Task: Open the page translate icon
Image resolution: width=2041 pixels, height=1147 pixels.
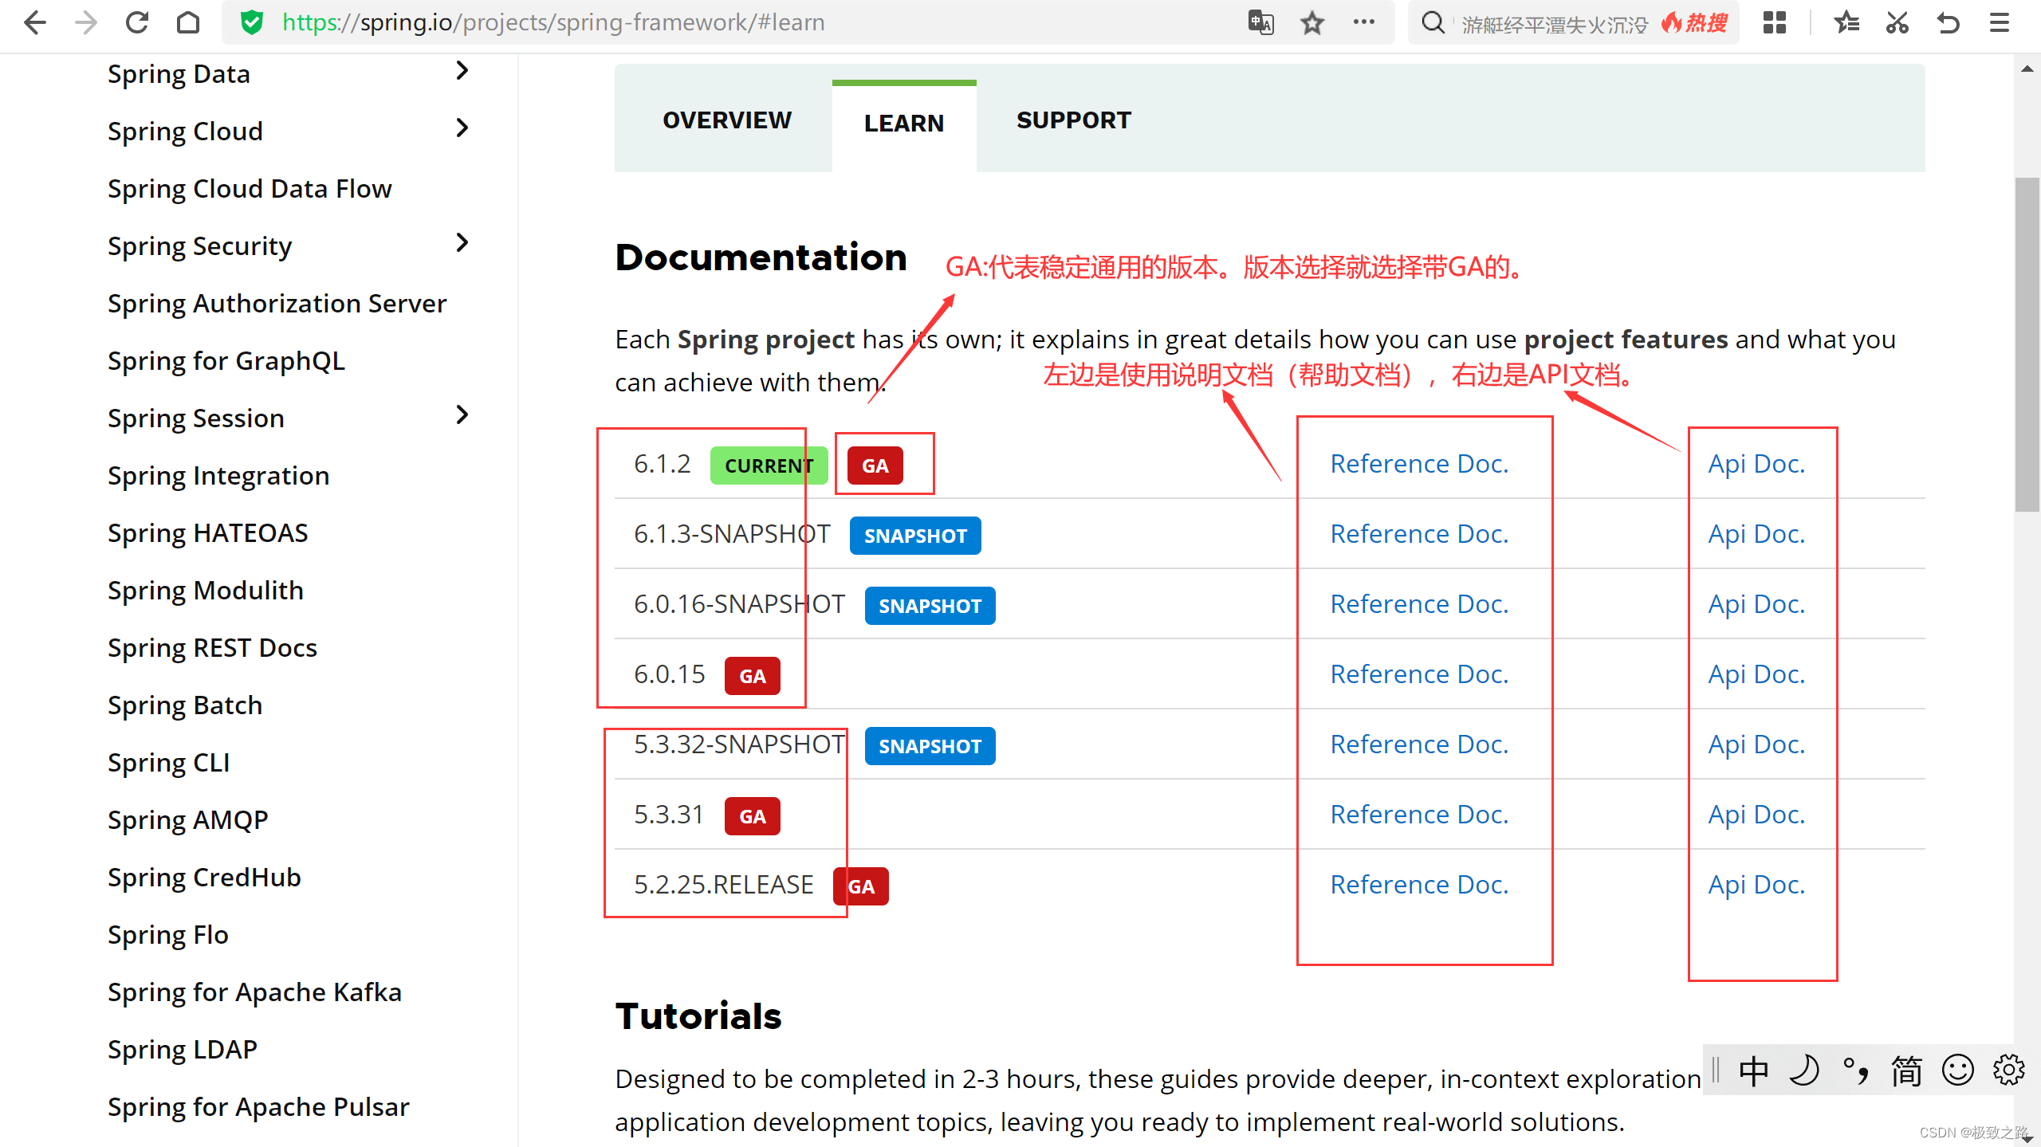Action: (x=1260, y=22)
